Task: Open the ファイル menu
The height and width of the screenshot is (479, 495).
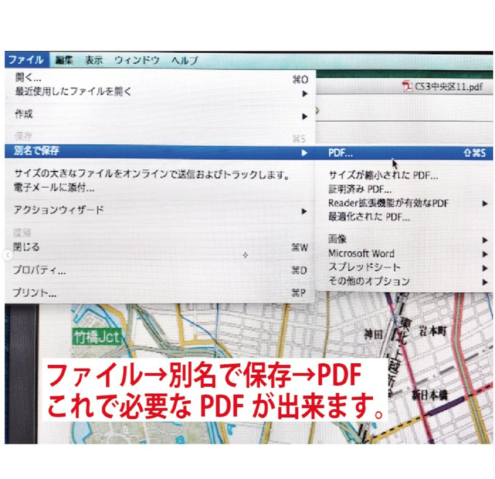Action: (x=25, y=60)
